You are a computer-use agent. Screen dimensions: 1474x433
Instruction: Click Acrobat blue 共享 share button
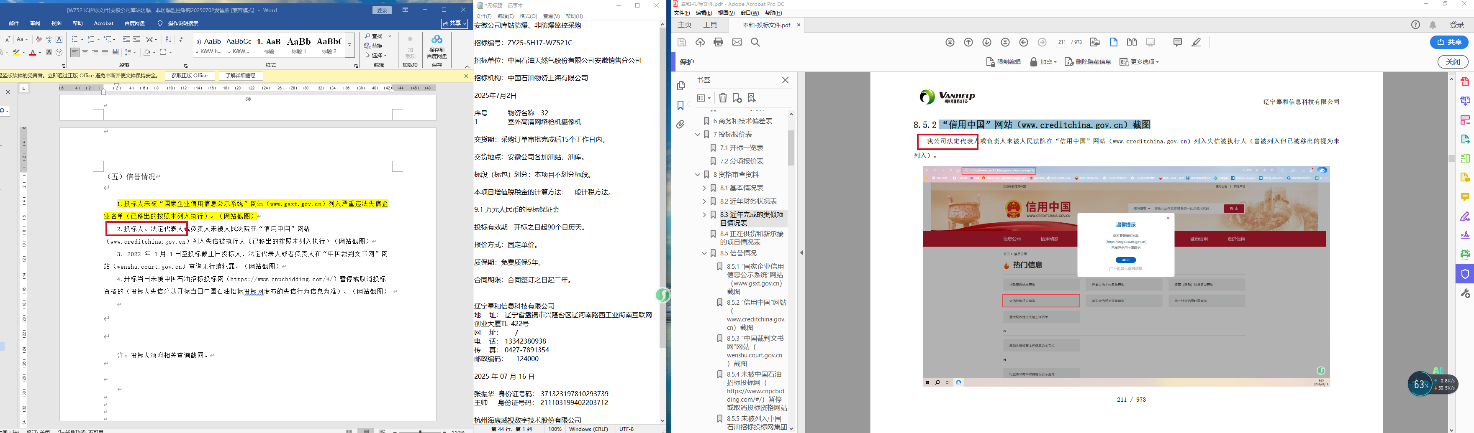coord(1449,42)
